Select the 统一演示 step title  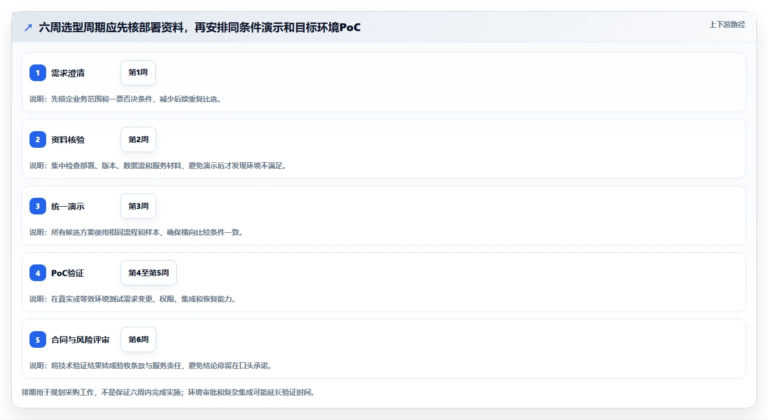(x=68, y=207)
